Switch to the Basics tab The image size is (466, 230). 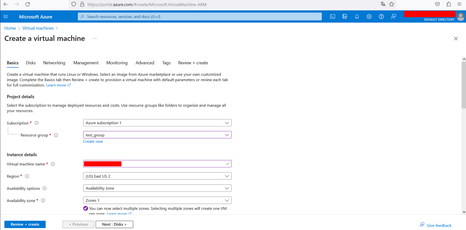(13, 63)
